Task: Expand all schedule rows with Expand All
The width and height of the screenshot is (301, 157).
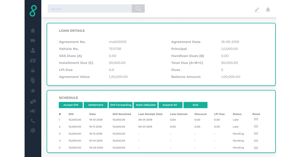Action: point(170,105)
